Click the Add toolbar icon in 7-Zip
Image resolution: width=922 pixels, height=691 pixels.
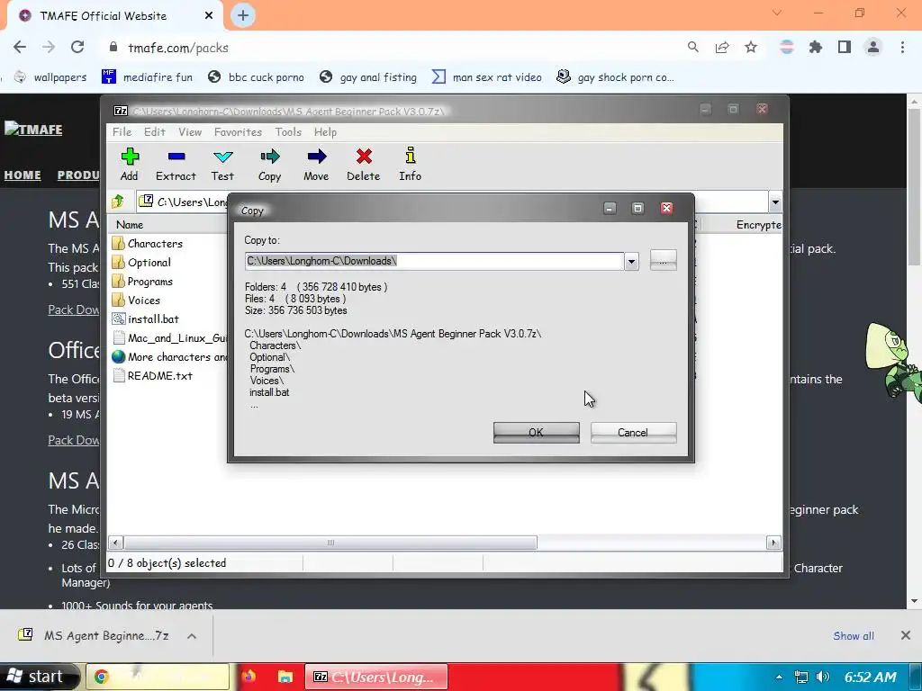pos(130,165)
